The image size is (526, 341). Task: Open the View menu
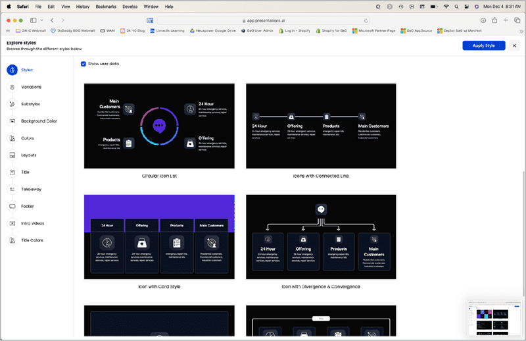click(65, 7)
